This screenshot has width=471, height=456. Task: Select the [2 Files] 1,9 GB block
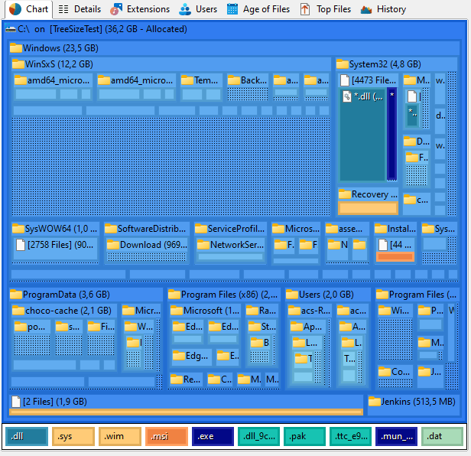coord(54,402)
